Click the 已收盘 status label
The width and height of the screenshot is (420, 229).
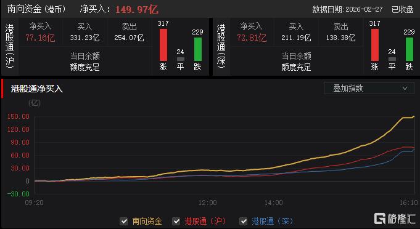(x=402, y=10)
